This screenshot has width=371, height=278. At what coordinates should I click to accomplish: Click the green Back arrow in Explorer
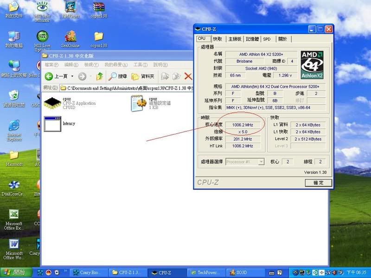(x=49, y=76)
